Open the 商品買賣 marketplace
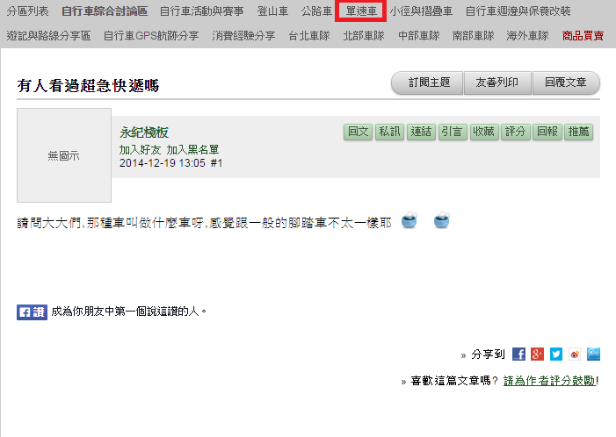 (583, 36)
